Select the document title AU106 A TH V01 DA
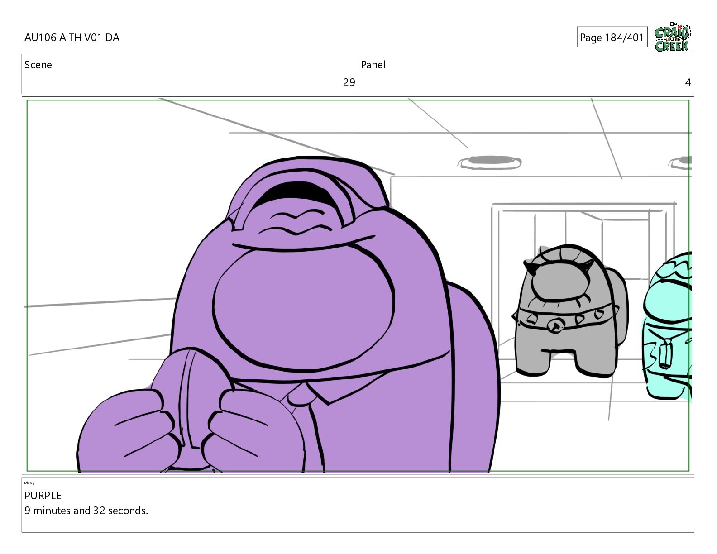 click(72, 38)
